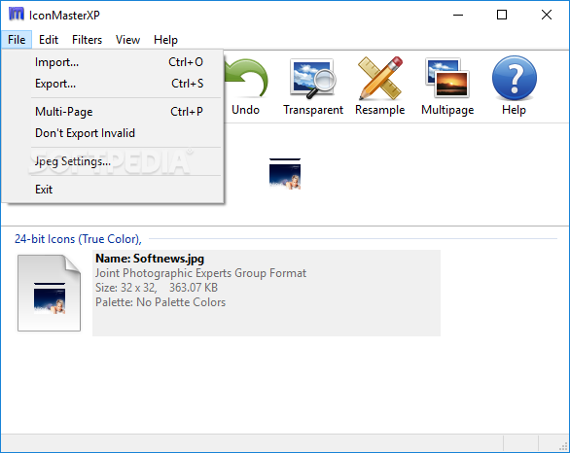
Task: Select the Resample pencil and ruler icon
Action: click(x=380, y=78)
